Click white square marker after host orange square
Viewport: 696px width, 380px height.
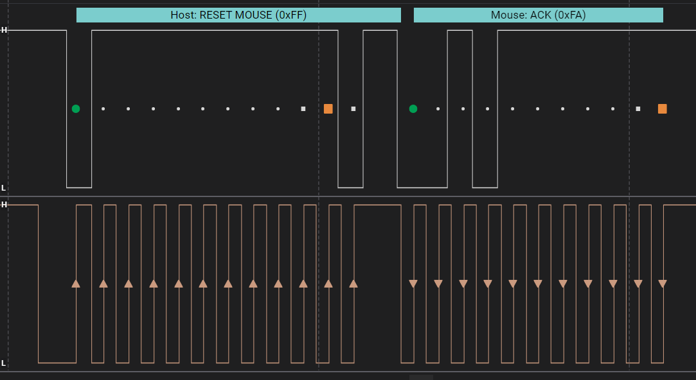coord(353,108)
